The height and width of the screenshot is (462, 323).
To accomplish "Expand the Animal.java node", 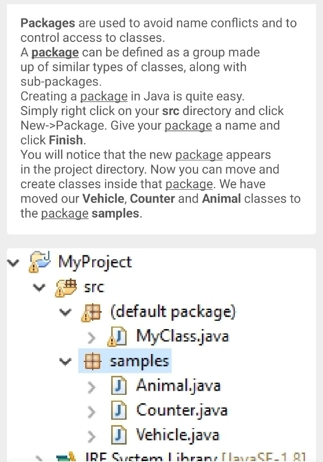I will (x=92, y=387).
